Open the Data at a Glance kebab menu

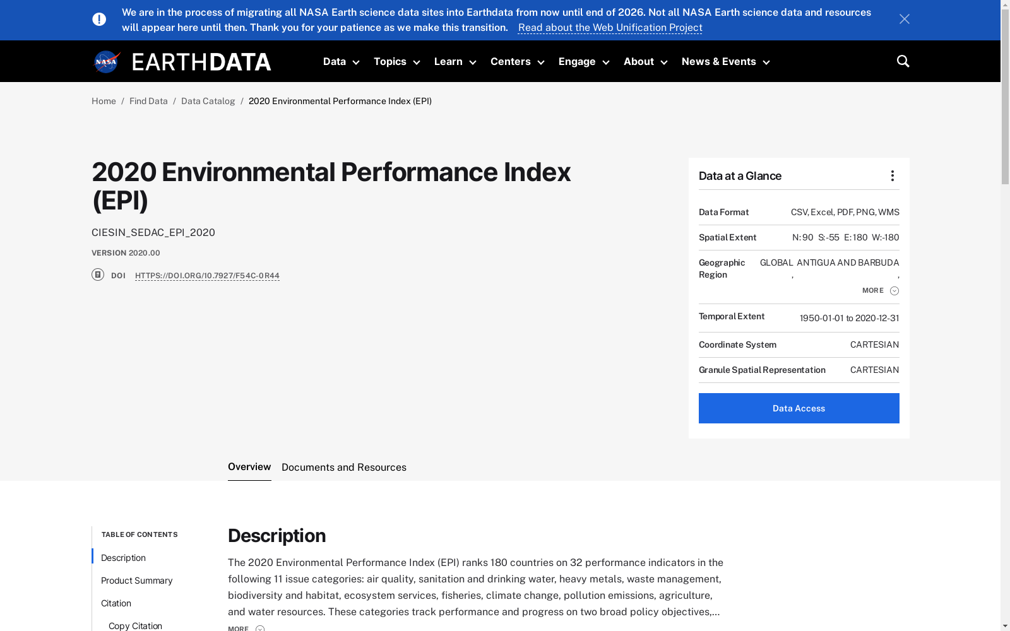click(892, 176)
